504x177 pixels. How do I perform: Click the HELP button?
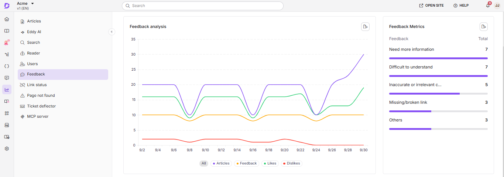[x=461, y=6]
